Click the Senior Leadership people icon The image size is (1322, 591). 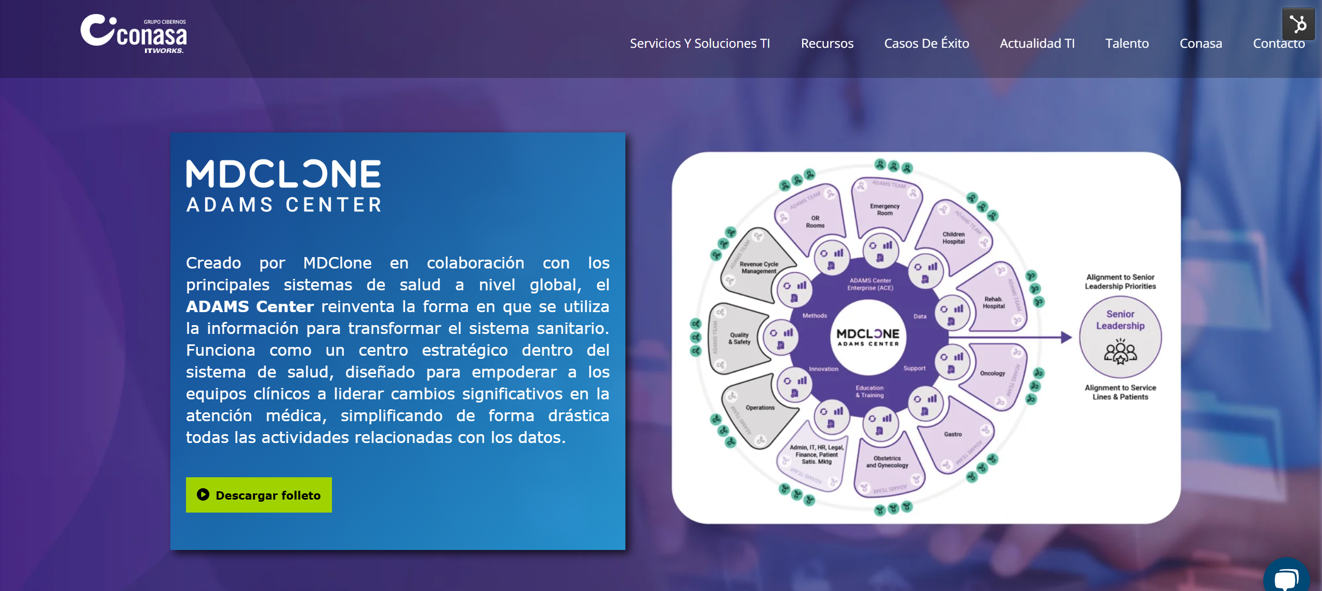click(x=1120, y=352)
